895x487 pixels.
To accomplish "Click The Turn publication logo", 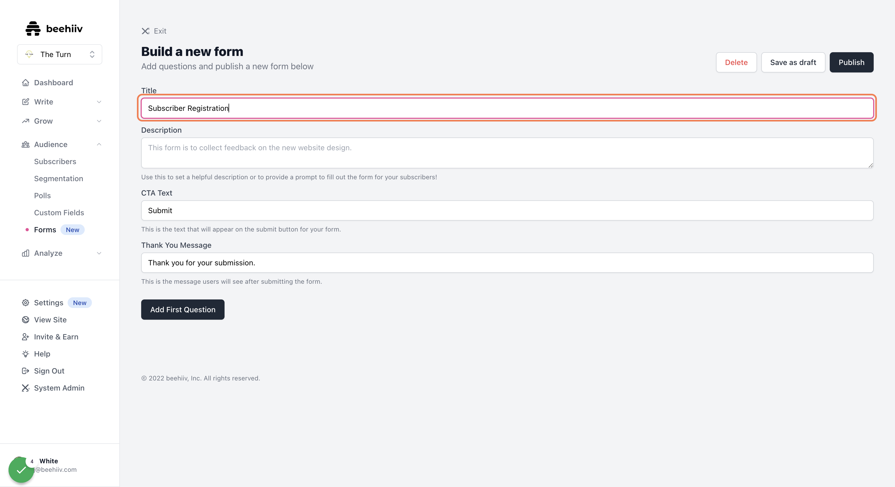I will (x=29, y=54).
